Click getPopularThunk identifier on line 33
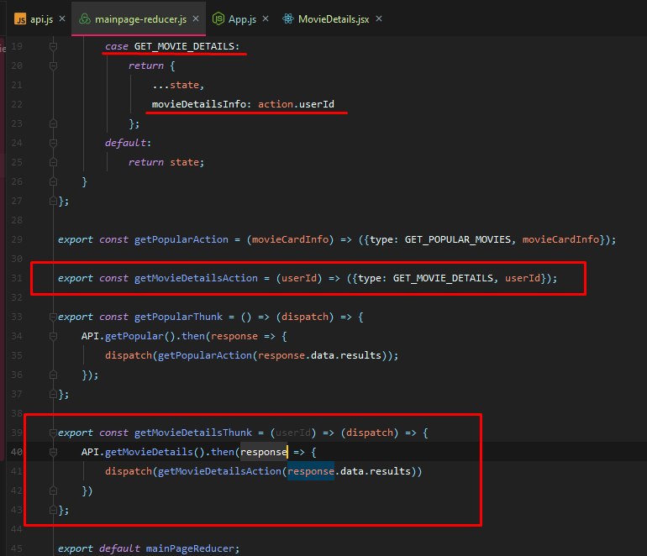This screenshot has height=556, width=647. 178,317
